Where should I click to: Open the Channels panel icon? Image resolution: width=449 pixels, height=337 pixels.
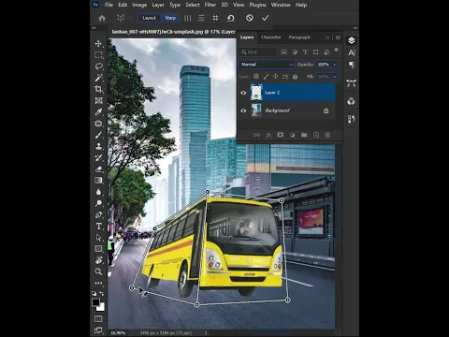[352, 101]
